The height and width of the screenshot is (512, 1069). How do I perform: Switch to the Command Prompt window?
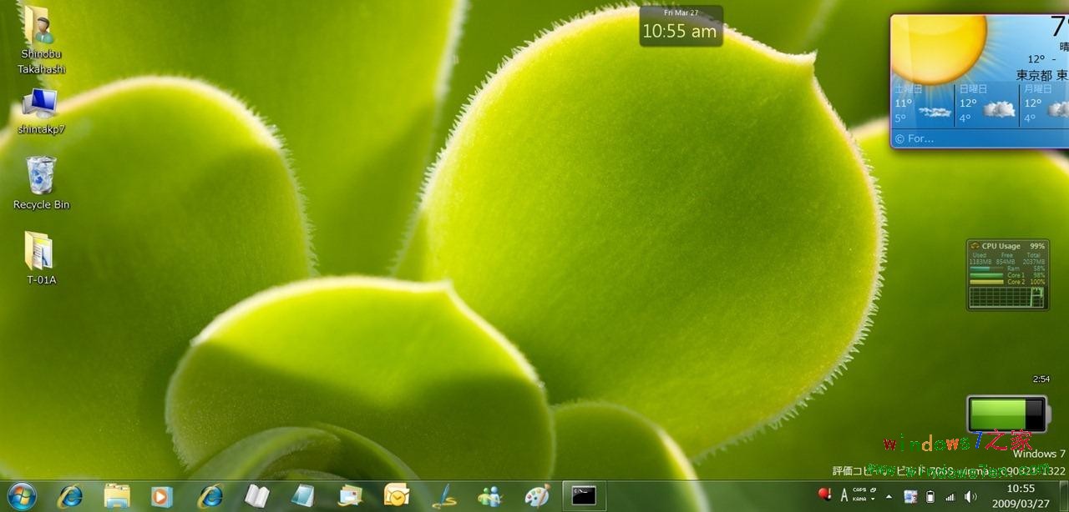pos(584,495)
